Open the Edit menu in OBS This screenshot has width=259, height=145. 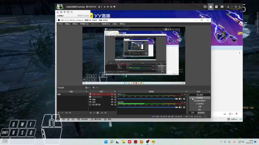tap(67, 24)
